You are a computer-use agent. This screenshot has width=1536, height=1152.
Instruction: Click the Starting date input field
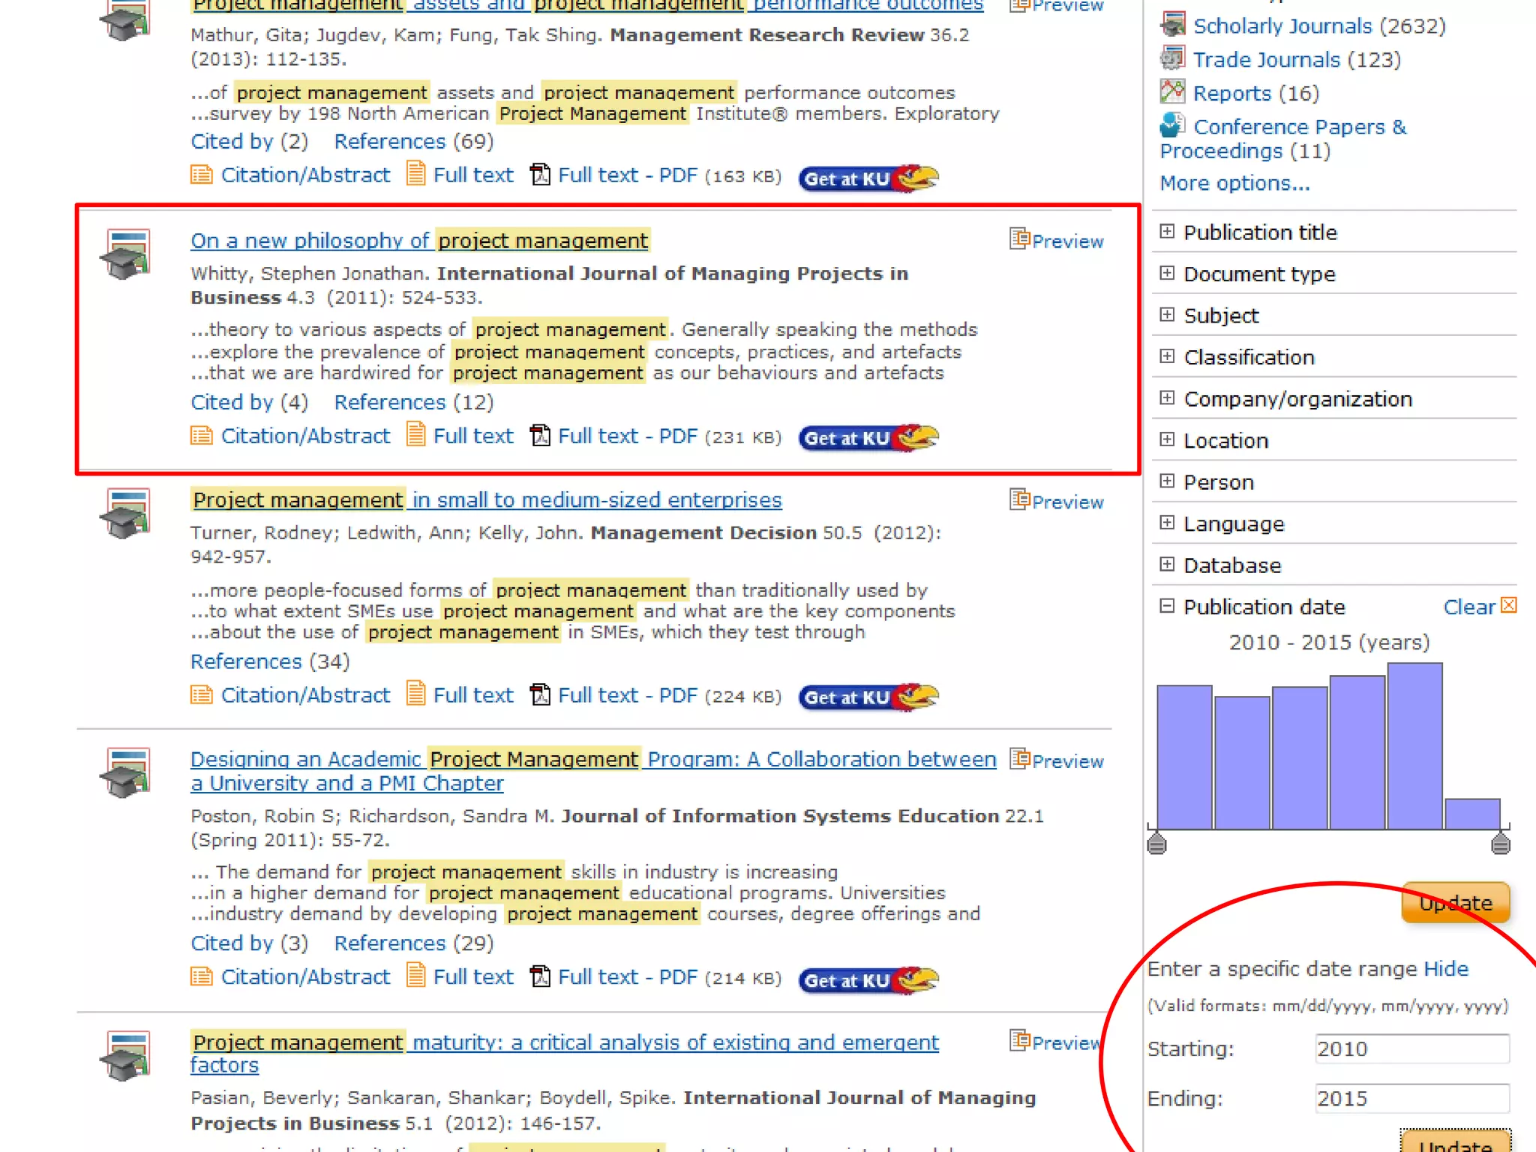1411,1048
